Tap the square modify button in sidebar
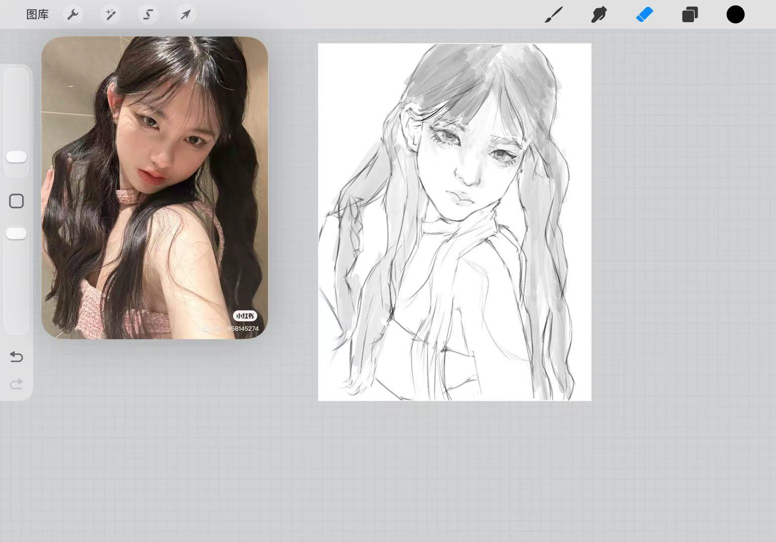This screenshot has height=542, width=776. click(17, 201)
